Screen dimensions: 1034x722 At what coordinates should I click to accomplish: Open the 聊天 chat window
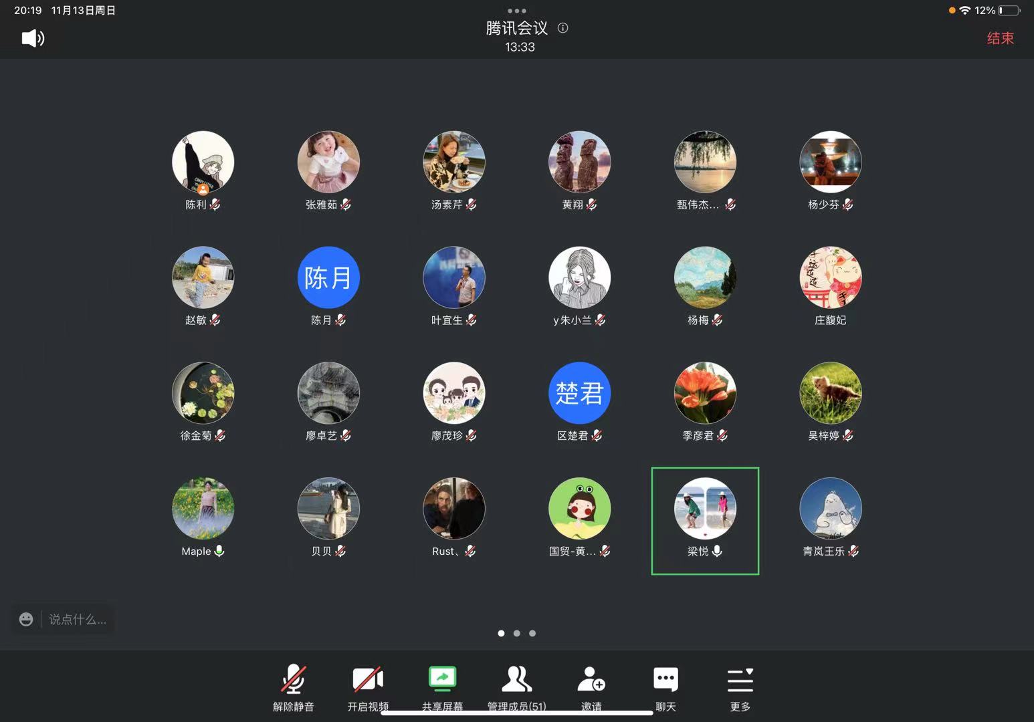[x=665, y=687]
